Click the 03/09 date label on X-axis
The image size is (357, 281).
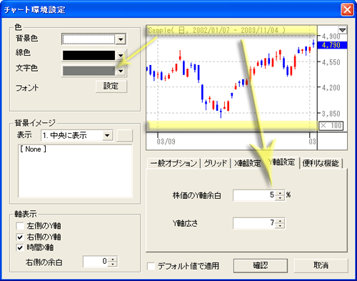click(166, 142)
